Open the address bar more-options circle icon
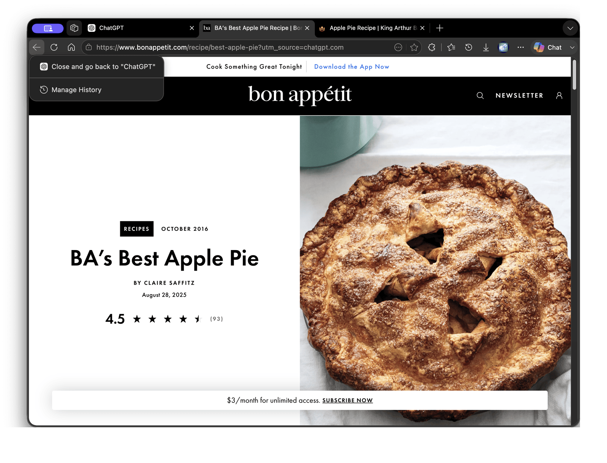This screenshot has width=607, height=463. (398, 47)
